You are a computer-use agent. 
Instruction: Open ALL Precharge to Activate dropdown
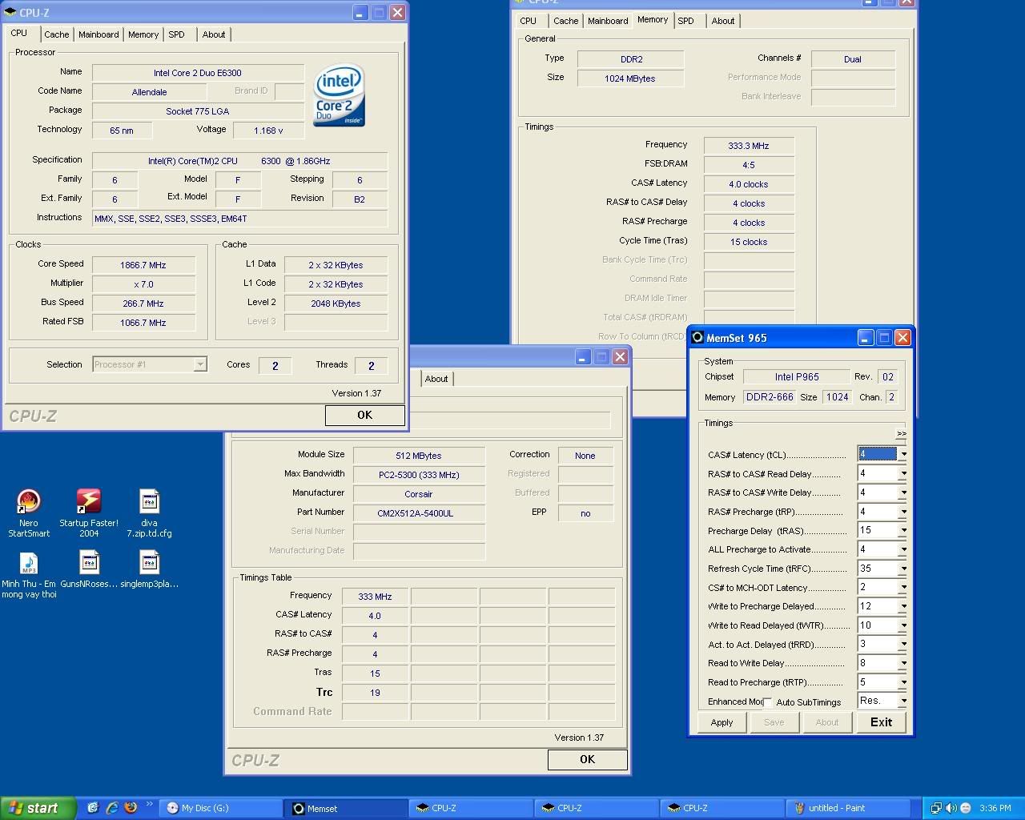click(903, 549)
